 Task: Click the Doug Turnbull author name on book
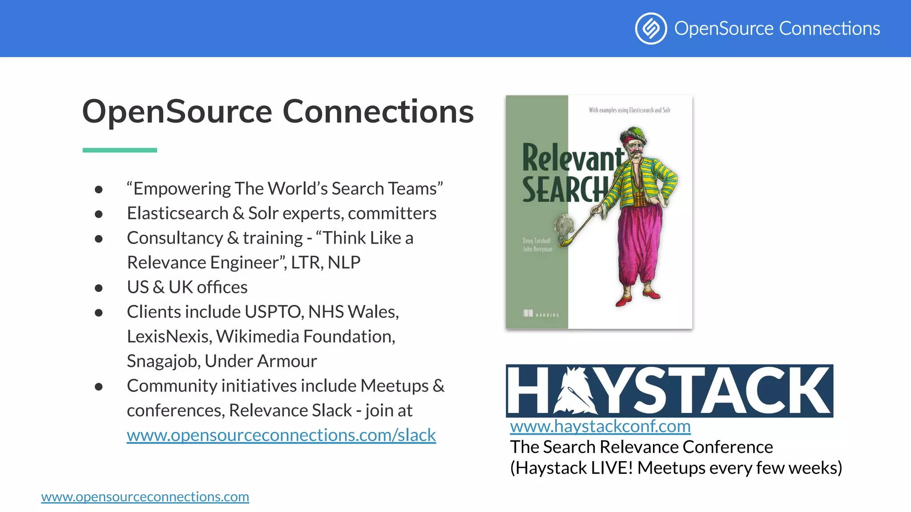click(x=536, y=240)
